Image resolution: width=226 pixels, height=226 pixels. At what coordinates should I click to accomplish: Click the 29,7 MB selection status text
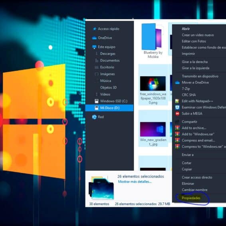(164, 204)
